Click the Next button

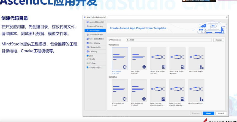(208, 113)
